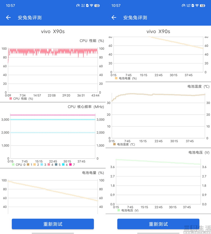Viewport: 211px width, 234px height.
Task: Tap the magenta CPU 7 legend swatch
Action: coord(70,164)
